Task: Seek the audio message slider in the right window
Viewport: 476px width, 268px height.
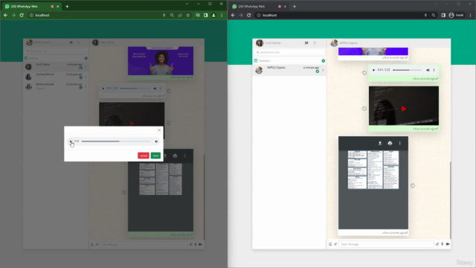Action: coord(407,70)
